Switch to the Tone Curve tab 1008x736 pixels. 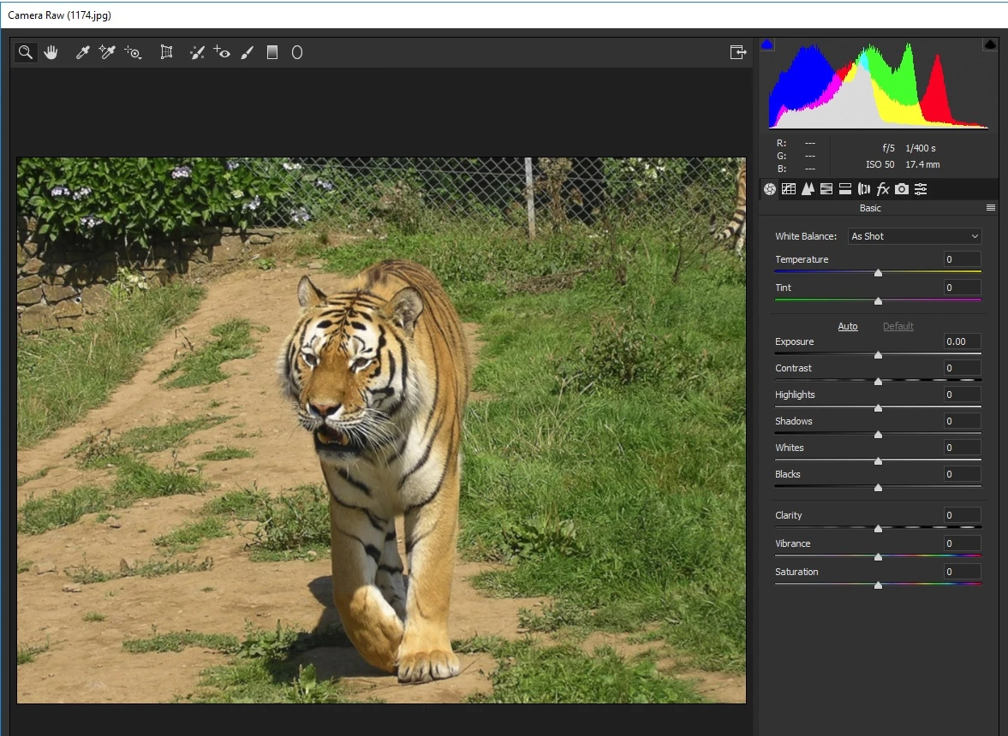pyautogui.click(x=789, y=189)
